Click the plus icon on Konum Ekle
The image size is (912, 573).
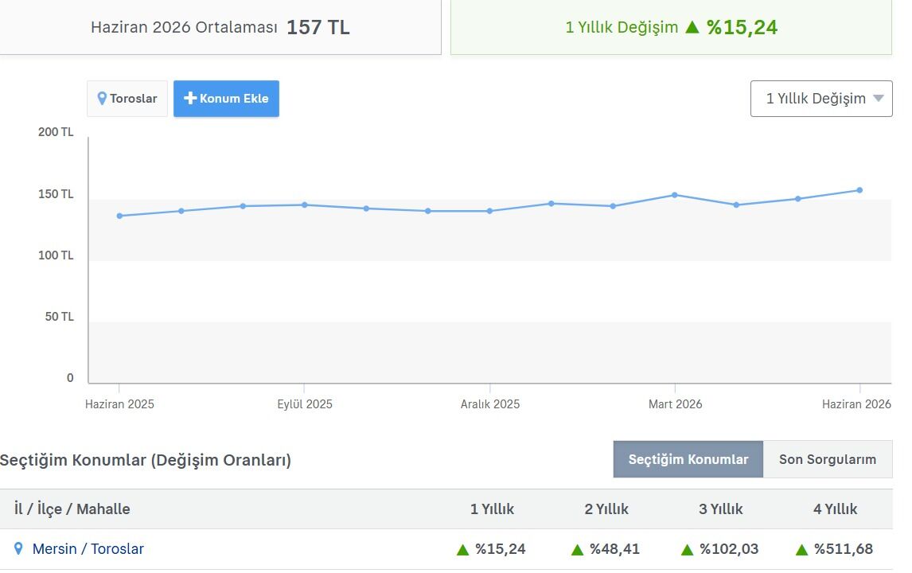click(190, 99)
